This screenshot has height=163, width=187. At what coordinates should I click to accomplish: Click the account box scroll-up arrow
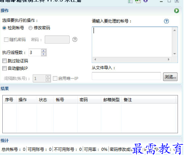tap(174, 30)
